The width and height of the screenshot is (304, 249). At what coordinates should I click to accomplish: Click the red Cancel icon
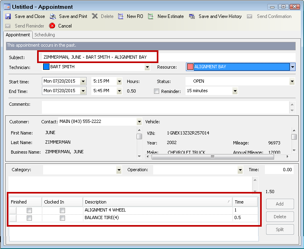52,26
